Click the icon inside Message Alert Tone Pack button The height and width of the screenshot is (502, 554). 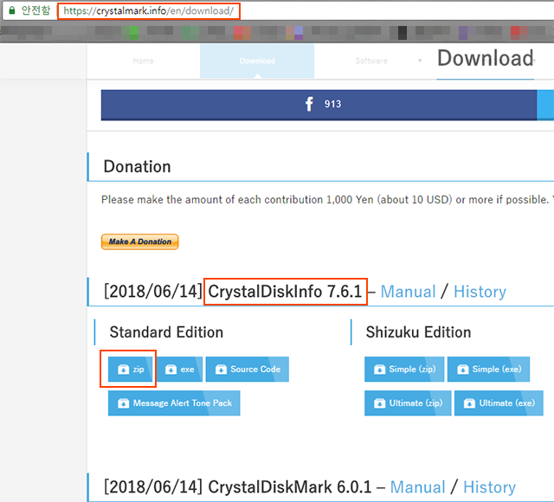point(123,403)
